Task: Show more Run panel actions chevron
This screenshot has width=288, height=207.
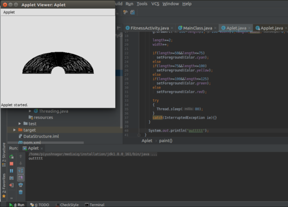Action: [12, 198]
